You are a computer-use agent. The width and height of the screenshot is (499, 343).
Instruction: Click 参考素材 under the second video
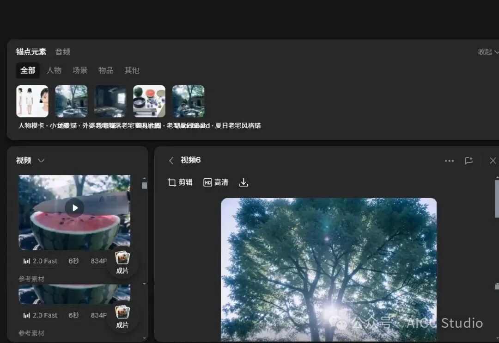tap(31, 333)
